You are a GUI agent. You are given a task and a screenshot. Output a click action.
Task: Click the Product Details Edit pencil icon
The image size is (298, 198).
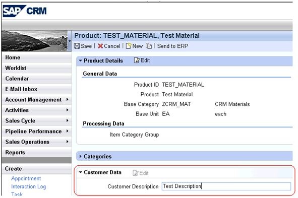pos(137,60)
